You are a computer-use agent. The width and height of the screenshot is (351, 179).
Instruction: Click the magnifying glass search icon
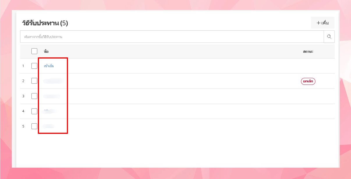(x=329, y=37)
